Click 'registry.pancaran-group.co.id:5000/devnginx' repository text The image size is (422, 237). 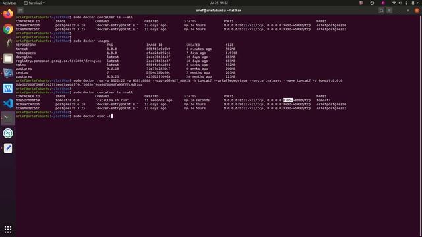pyautogui.click(x=59, y=61)
